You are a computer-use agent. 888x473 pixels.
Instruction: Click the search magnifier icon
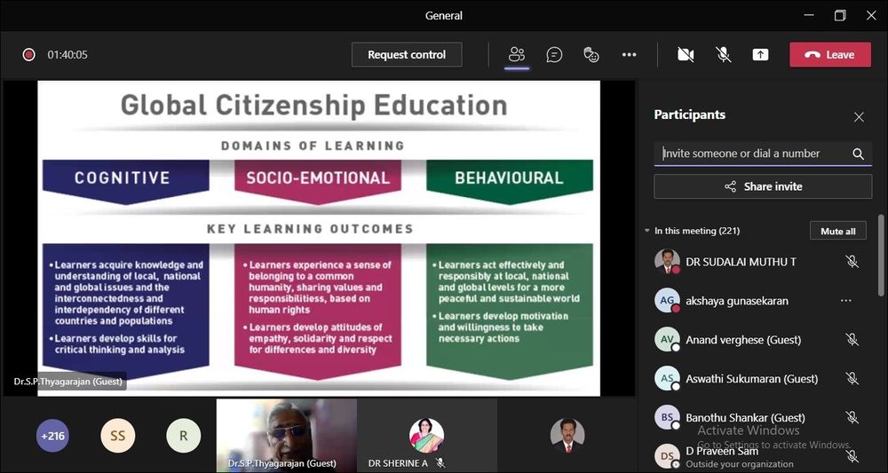(x=858, y=154)
